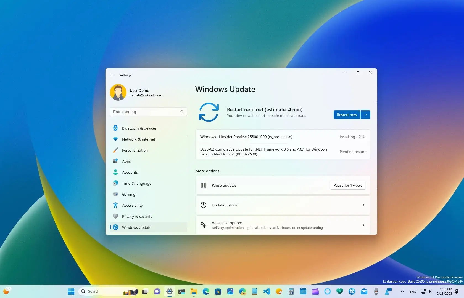
Task: Open Time & language settings
Action: point(149,183)
